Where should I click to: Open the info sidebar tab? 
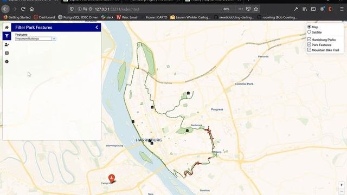[7, 62]
